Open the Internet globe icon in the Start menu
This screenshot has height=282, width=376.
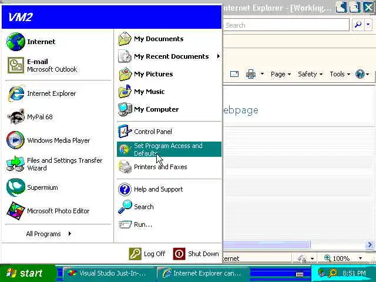tap(16, 42)
